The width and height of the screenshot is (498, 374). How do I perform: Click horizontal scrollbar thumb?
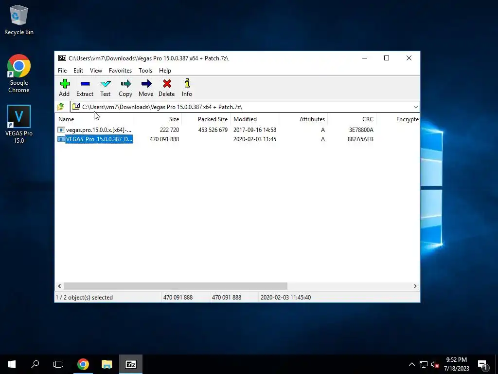176,286
